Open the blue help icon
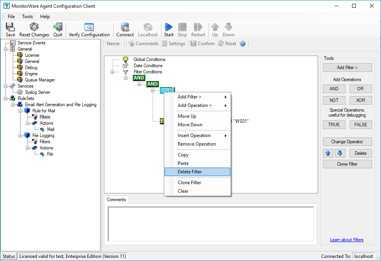Image resolution: width=381 pixels, height=261 pixels. (243, 44)
